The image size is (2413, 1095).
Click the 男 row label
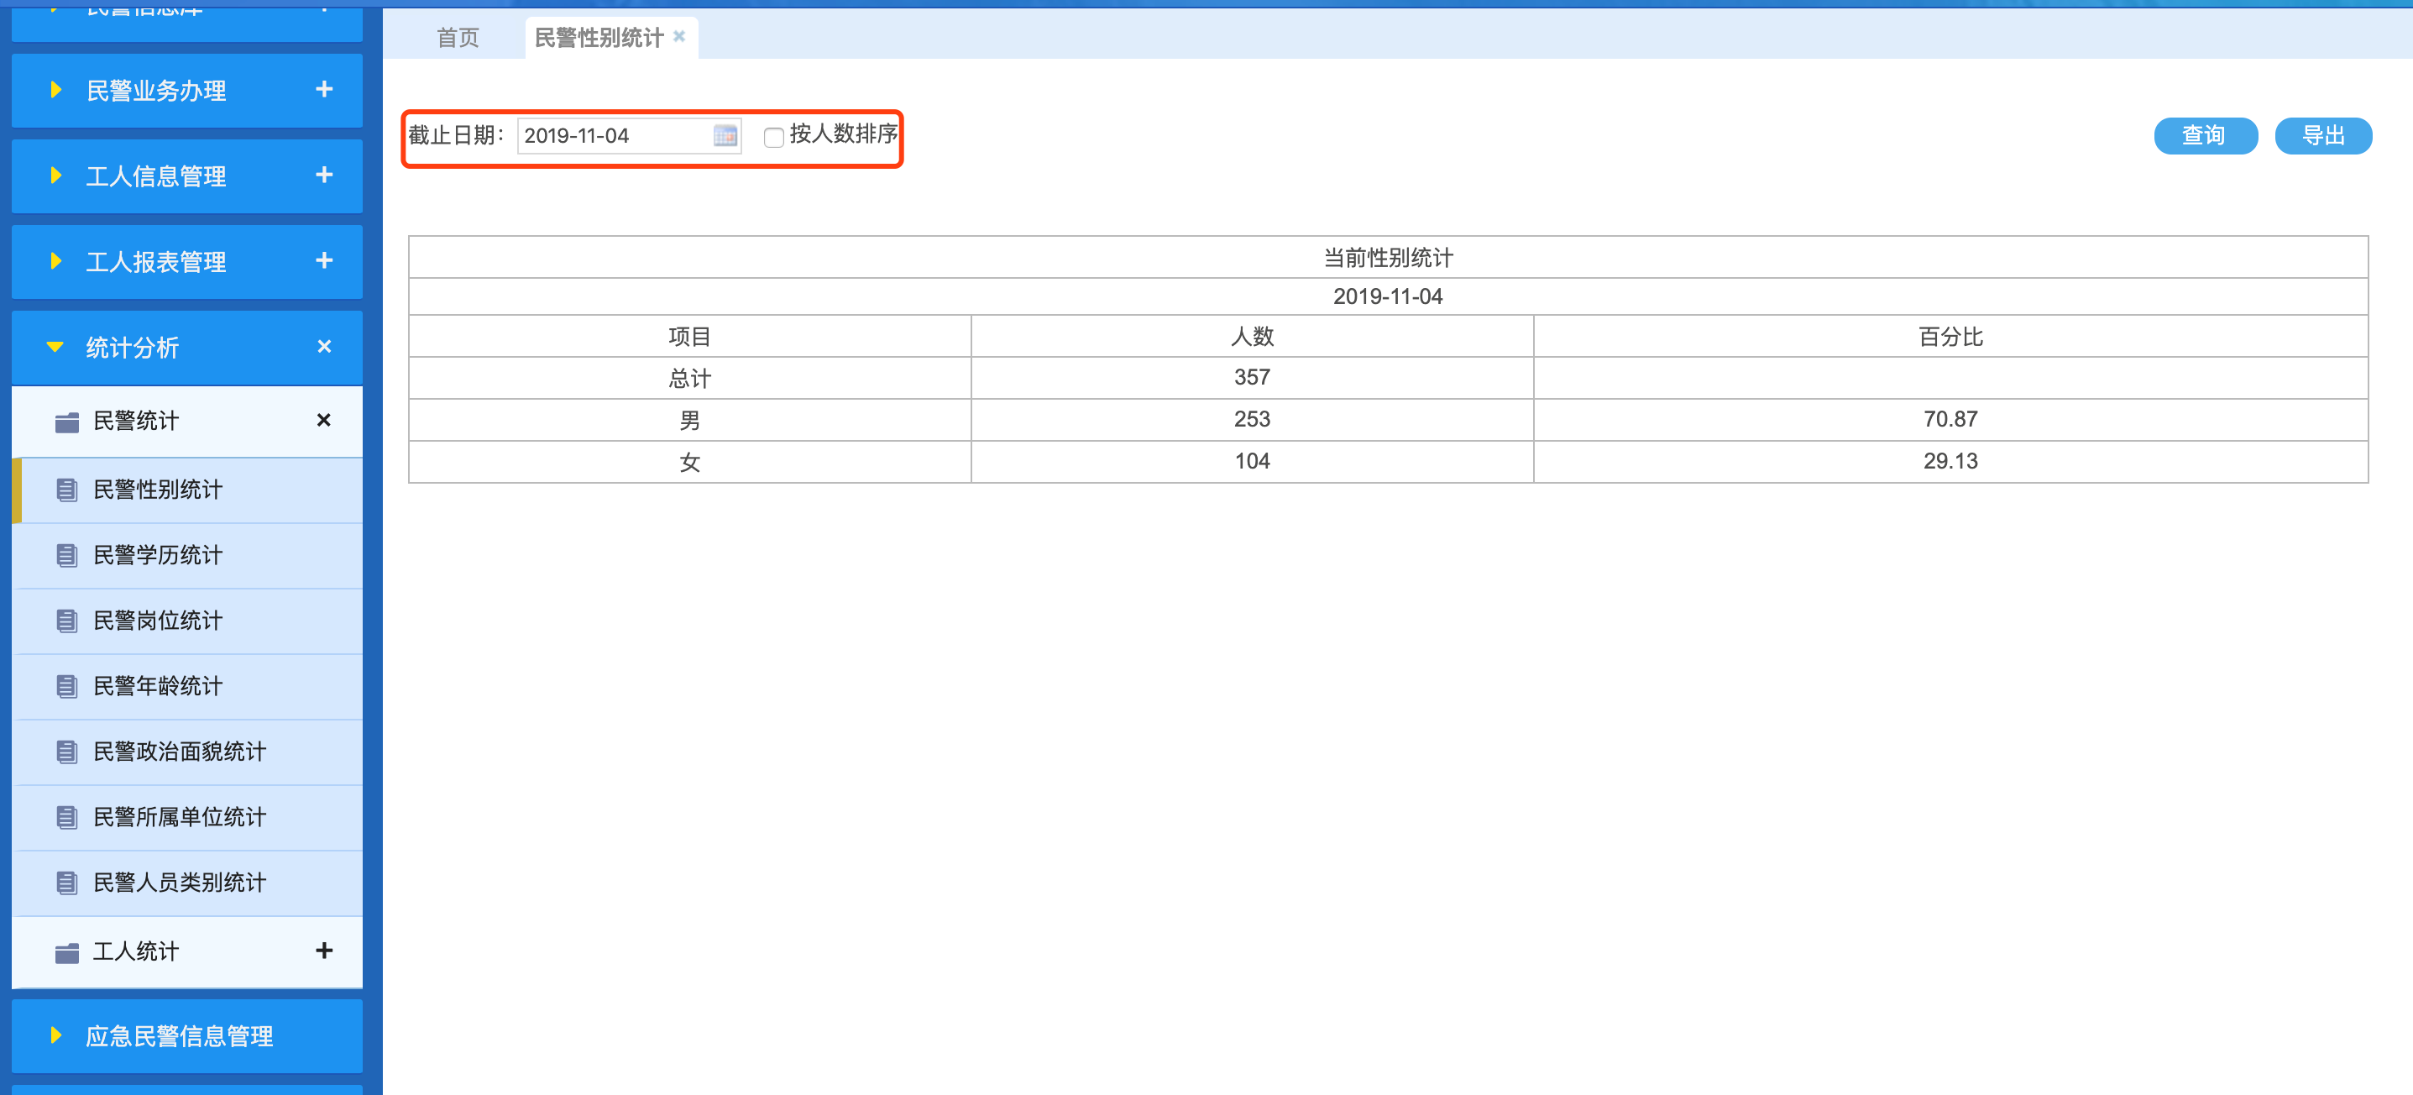coord(689,420)
